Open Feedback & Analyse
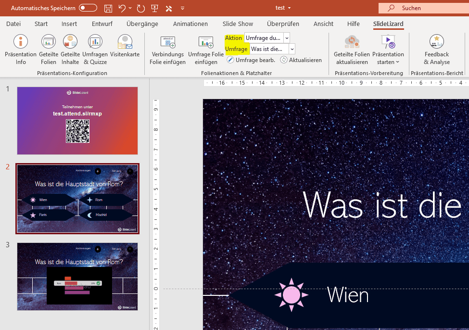469x330 pixels. tap(436, 50)
